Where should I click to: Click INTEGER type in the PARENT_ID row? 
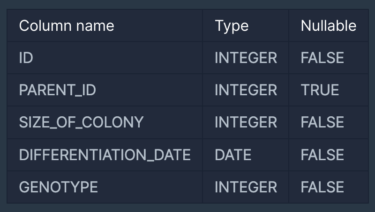pyautogui.click(x=246, y=90)
